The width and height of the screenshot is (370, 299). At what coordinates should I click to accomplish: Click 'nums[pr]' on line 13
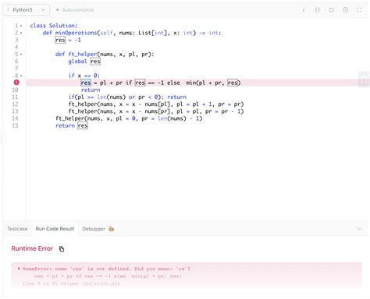coord(158,111)
